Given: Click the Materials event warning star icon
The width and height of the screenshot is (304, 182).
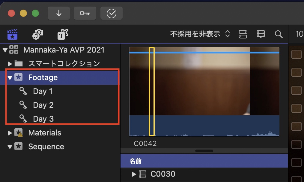Looking at the screenshot, I should [x=19, y=133].
